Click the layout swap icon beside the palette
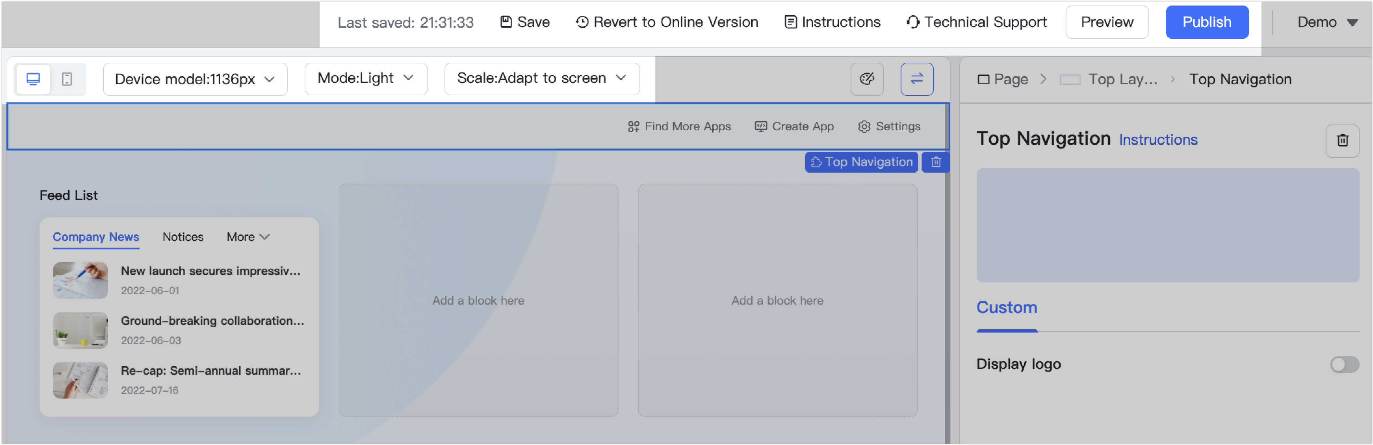Screen dimensions: 1373x445 [917, 78]
